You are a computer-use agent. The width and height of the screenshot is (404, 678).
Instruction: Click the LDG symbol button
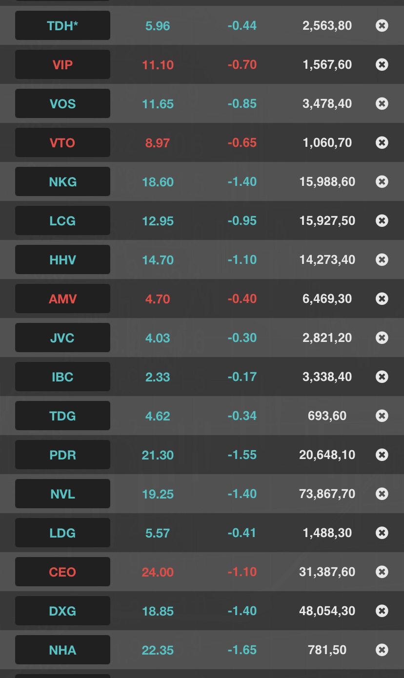tap(62, 533)
